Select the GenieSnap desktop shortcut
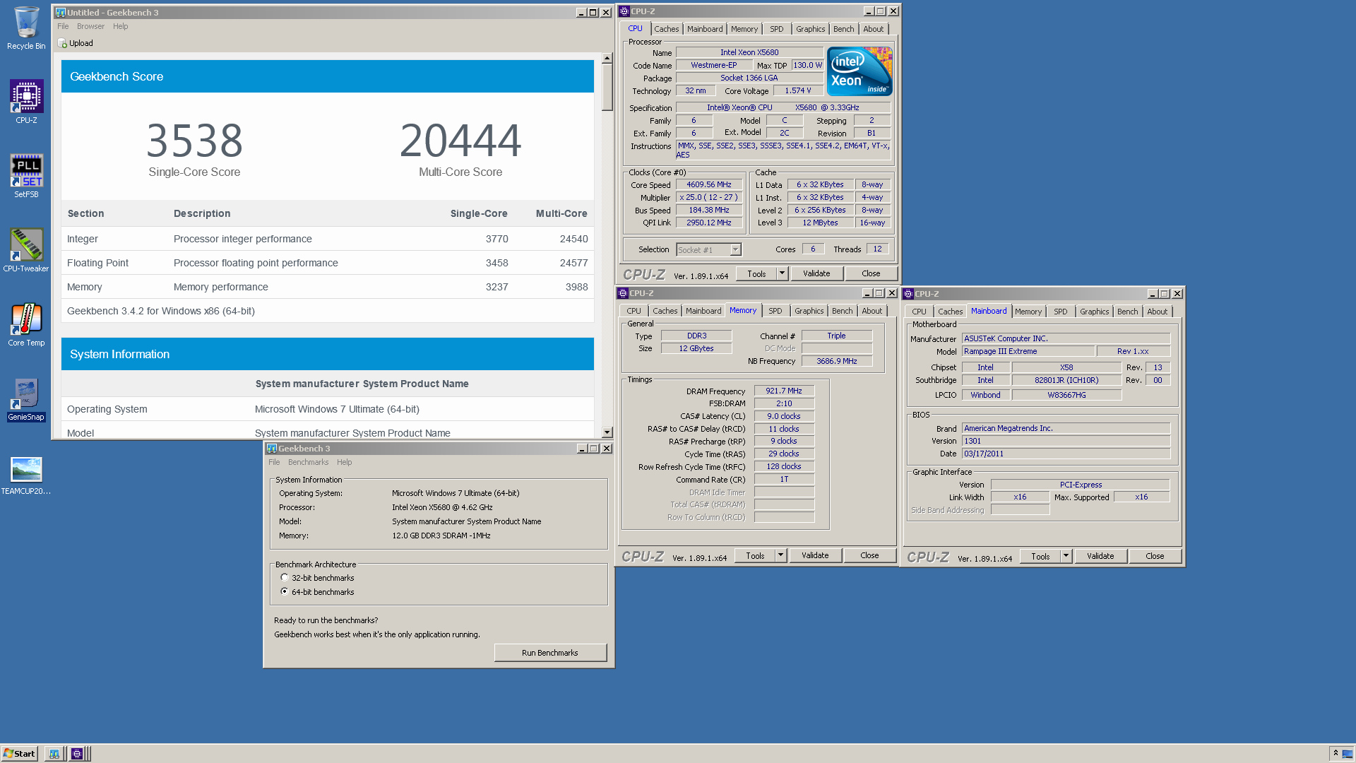The height and width of the screenshot is (763, 1356). 26,399
